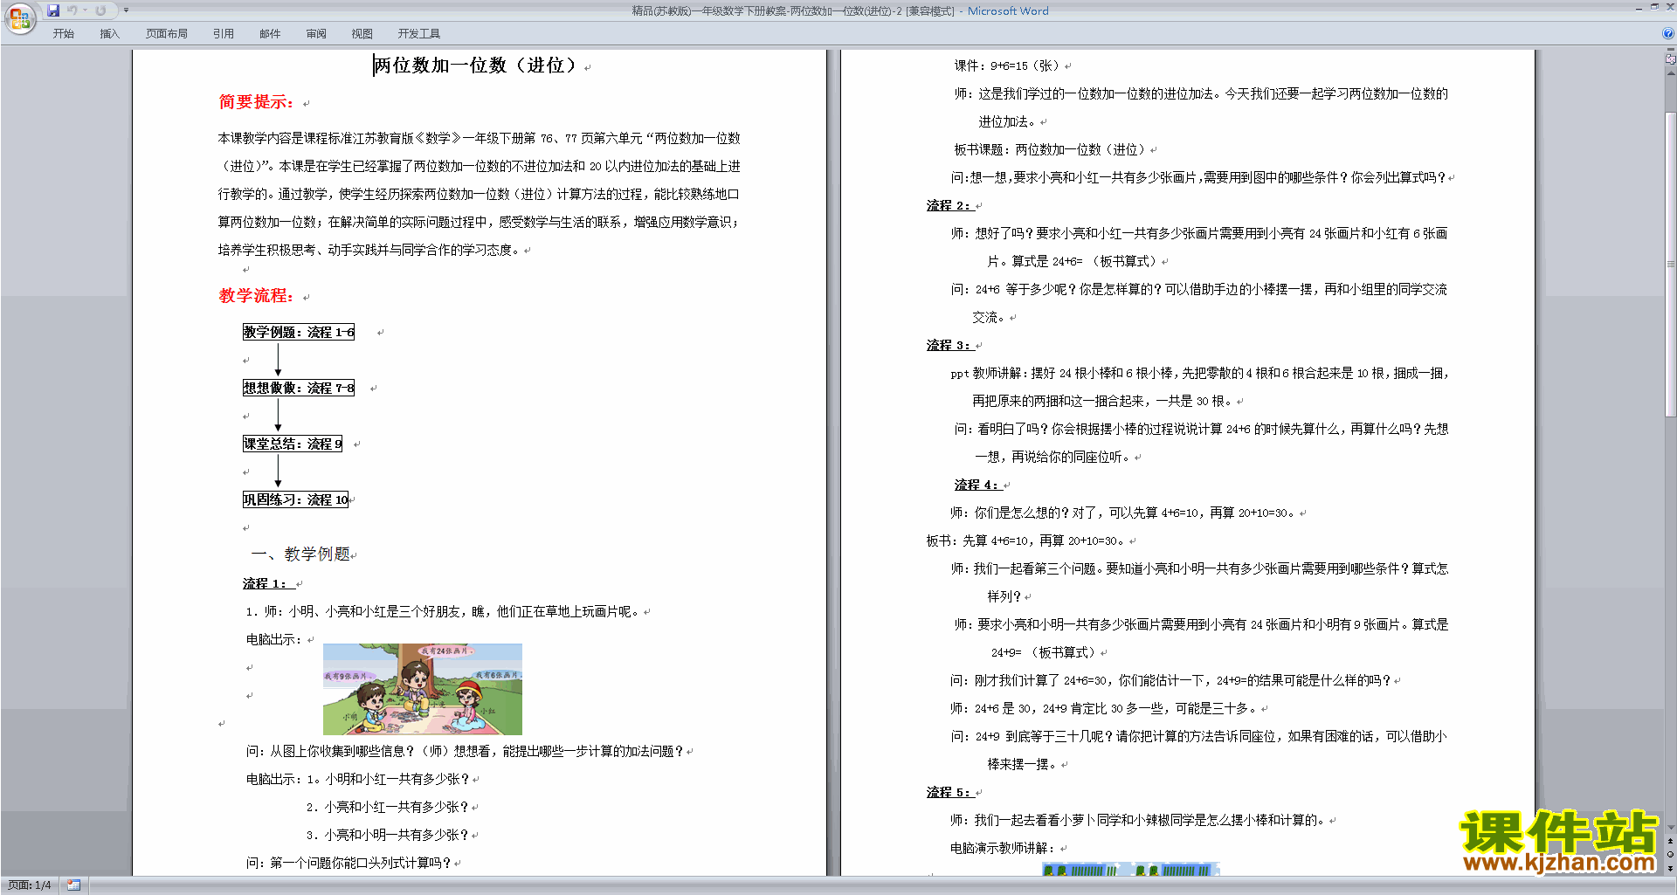
Task: Click the question 2. 小亮和小红一共有多少张？
Action: [388, 807]
